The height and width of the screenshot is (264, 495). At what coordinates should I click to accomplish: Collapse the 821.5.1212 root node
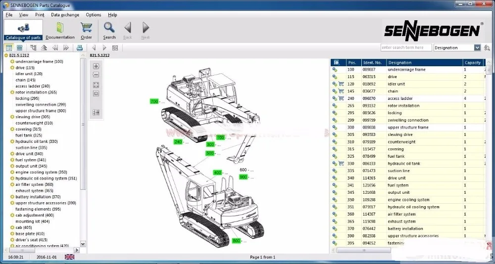[6, 55]
